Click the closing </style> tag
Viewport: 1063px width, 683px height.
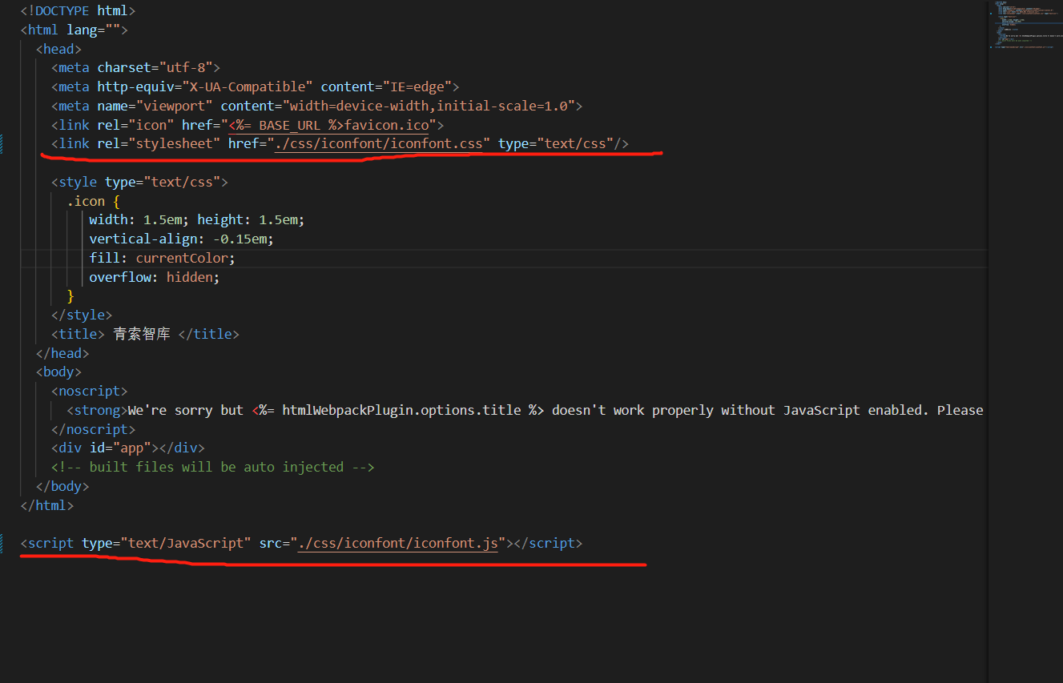tap(82, 315)
